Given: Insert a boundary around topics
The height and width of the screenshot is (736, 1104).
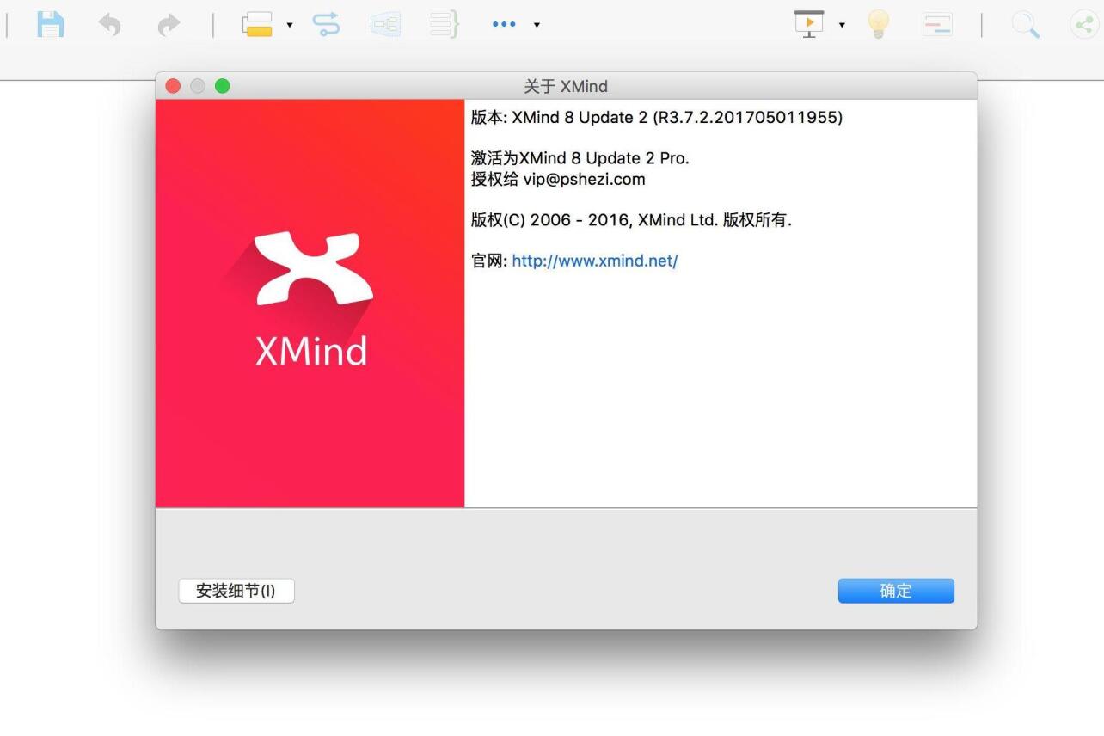Looking at the screenshot, I should (384, 24).
